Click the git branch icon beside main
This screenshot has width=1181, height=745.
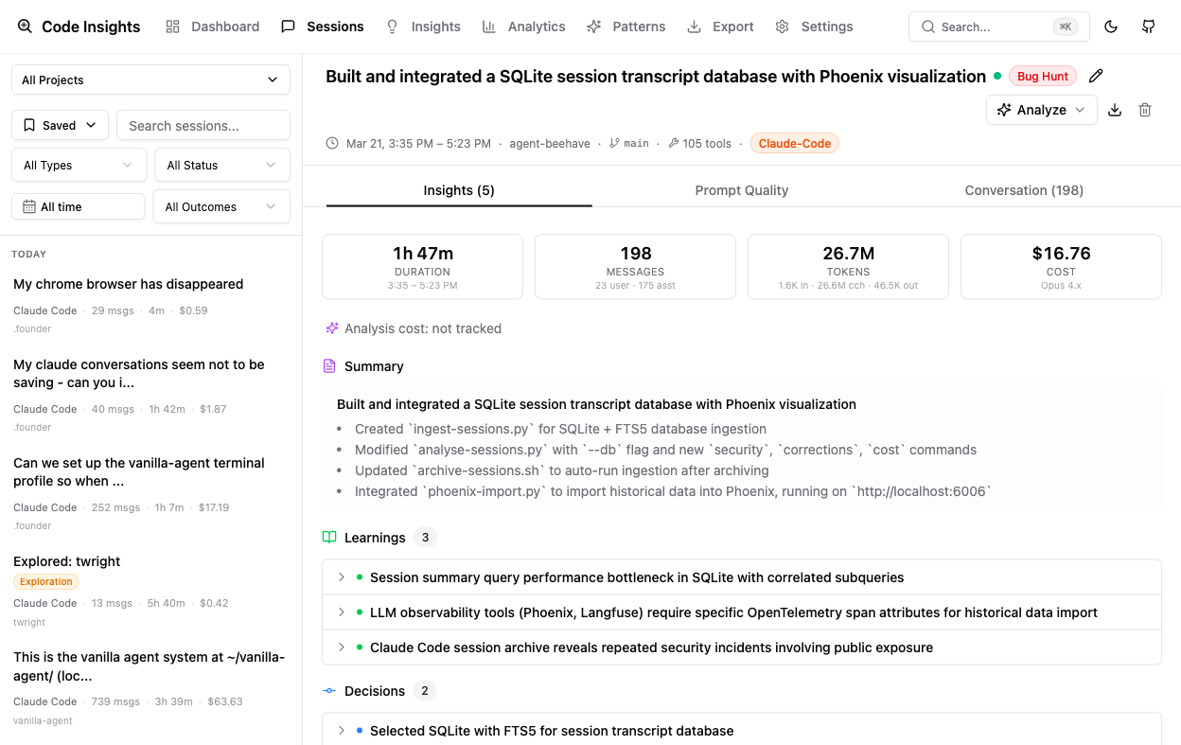click(614, 144)
